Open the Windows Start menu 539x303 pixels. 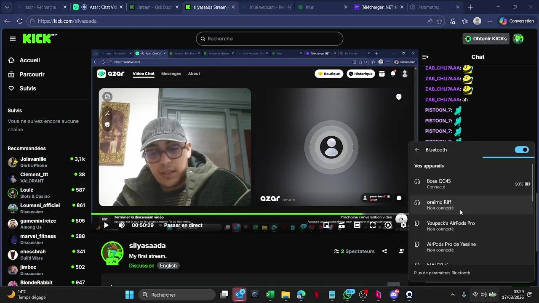(x=129, y=295)
